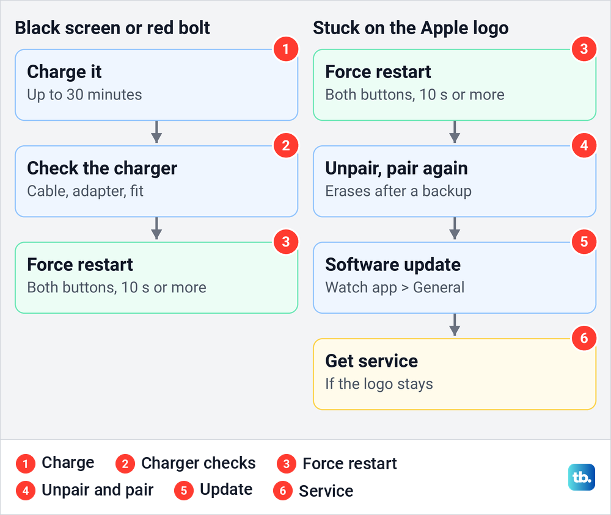
Task: Select the 'Black screen or red bolt' heading
Action: [112, 28]
